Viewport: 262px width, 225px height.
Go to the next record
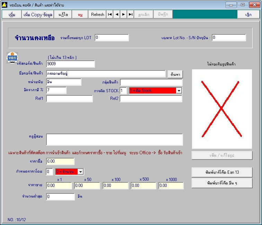pos(124,14)
